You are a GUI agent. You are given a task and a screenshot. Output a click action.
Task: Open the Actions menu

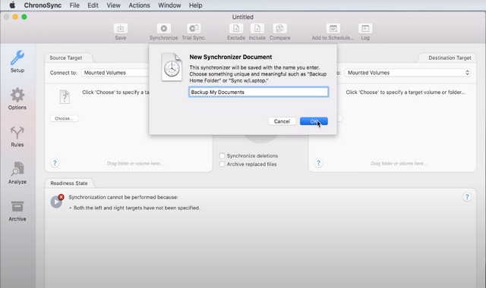click(139, 5)
